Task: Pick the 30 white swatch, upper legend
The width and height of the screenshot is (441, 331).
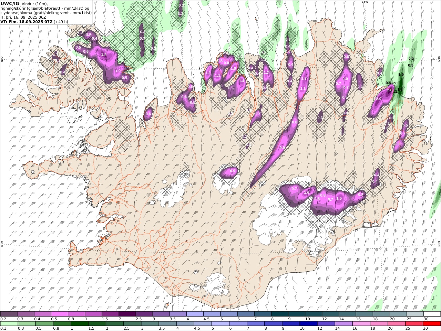Action: [x=432, y=314]
